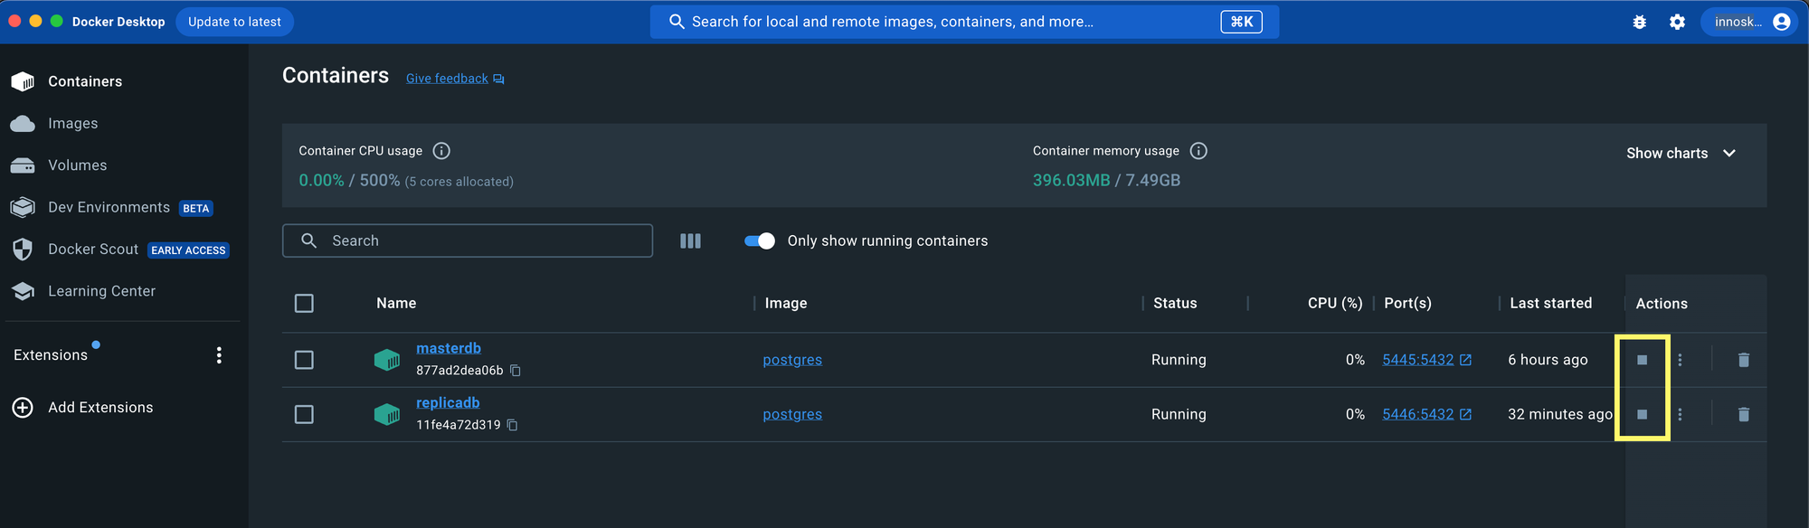Open the Extensions options menu
Image resolution: width=1809 pixels, height=528 pixels.
[x=219, y=355]
